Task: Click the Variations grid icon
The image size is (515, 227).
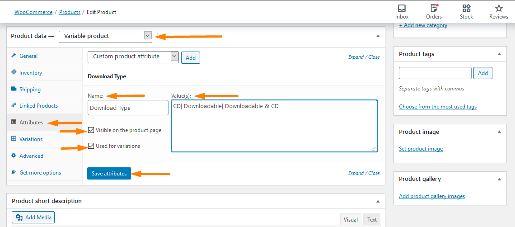Action: coord(14,139)
